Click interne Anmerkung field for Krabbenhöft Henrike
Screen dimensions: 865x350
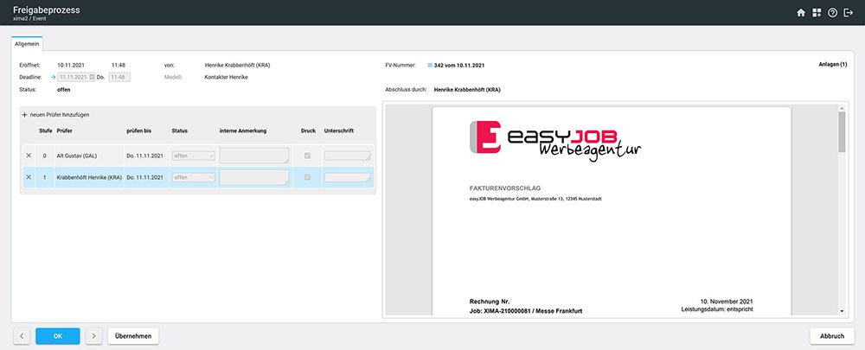coord(253,177)
